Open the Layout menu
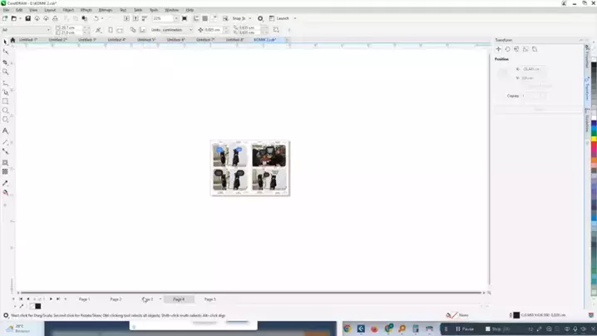The image size is (597, 336). [x=50, y=10]
